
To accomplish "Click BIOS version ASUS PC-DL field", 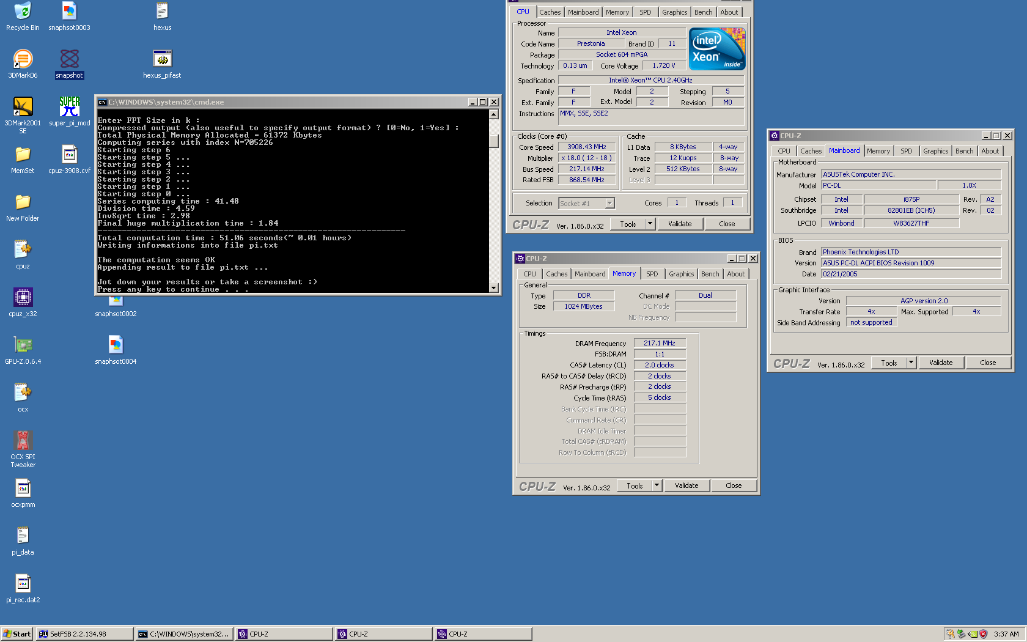I will 911,263.
